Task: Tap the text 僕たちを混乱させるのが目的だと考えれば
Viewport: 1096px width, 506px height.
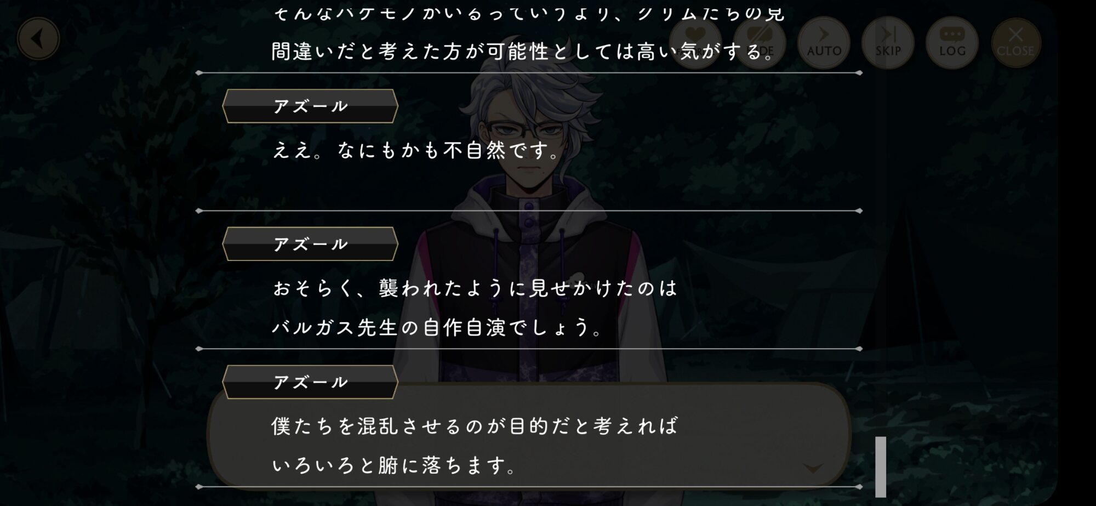Action: (475, 426)
